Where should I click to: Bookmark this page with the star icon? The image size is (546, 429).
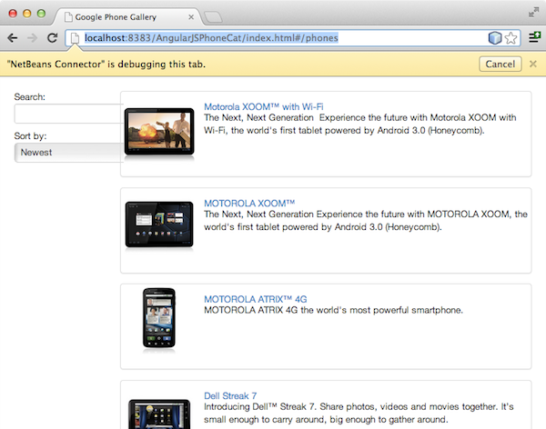pos(511,38)
